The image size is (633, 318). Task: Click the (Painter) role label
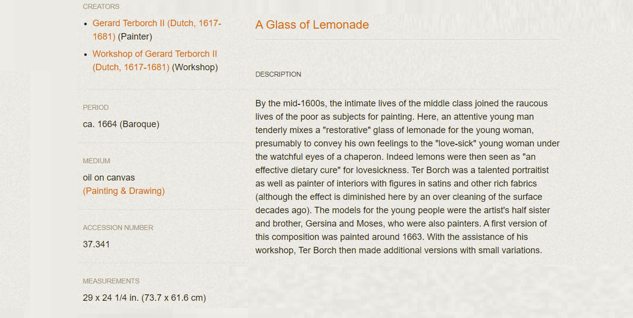pyautogui.click(x=135, y=36)
